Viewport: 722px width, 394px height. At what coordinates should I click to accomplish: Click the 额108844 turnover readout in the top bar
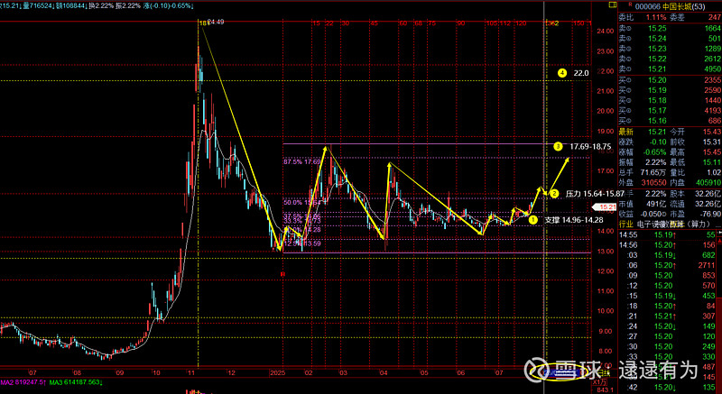[x=72, y=6]
